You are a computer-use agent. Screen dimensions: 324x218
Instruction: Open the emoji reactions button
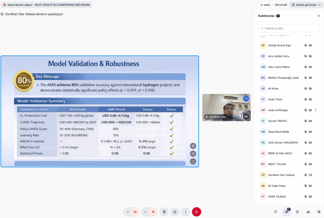pyautogui.click(x=175, y=212)
